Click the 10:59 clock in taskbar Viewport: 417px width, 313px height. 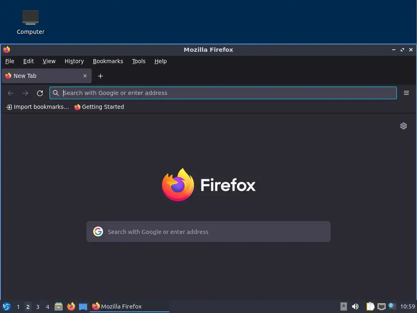[407, 306]
